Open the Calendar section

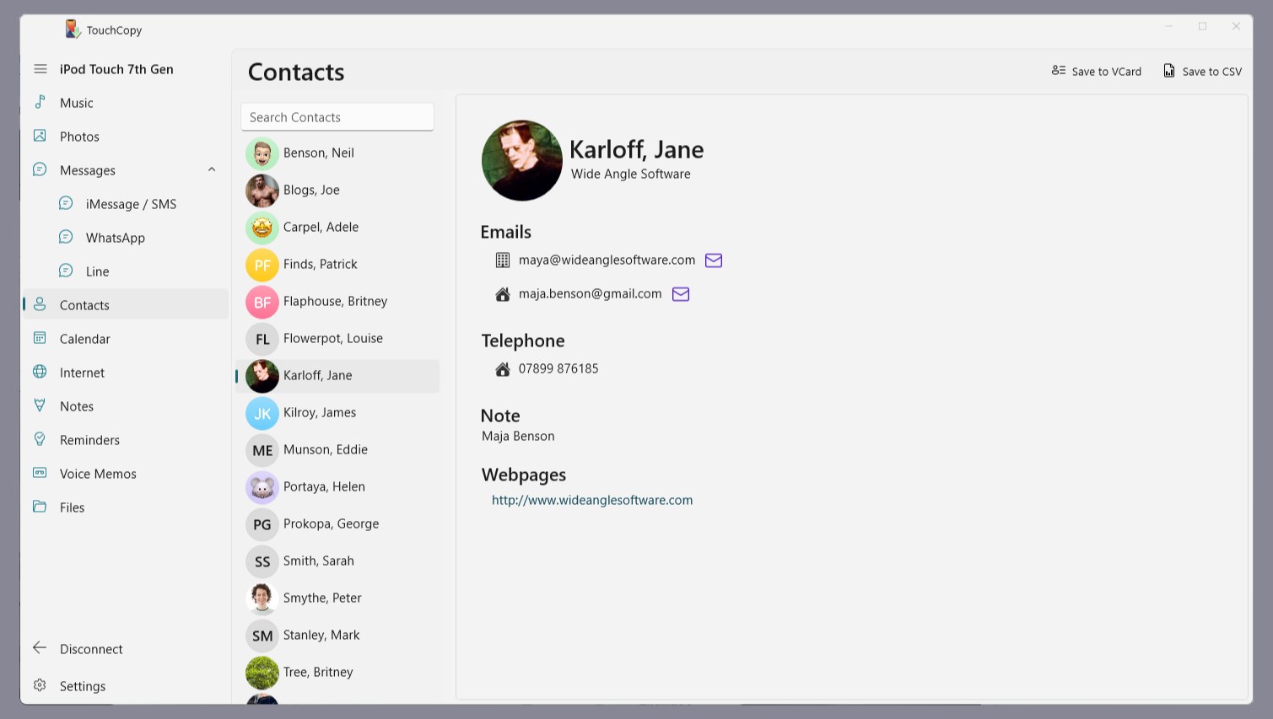(x=126, y=339)
